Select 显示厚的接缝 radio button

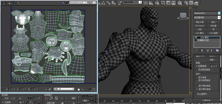click(x=197, y=89)
